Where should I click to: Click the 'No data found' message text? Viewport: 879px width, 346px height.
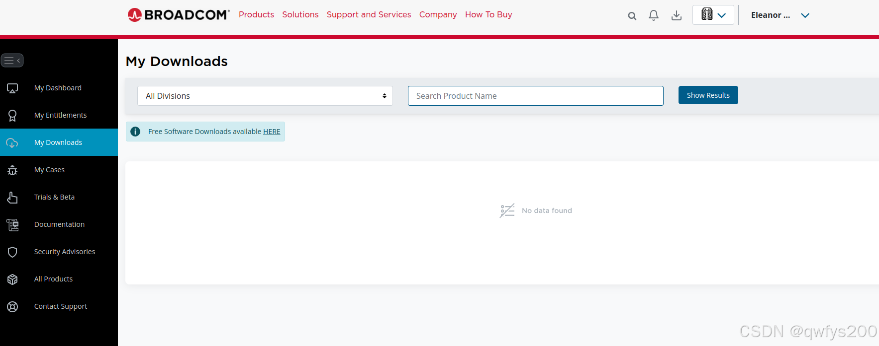(547, 210)
